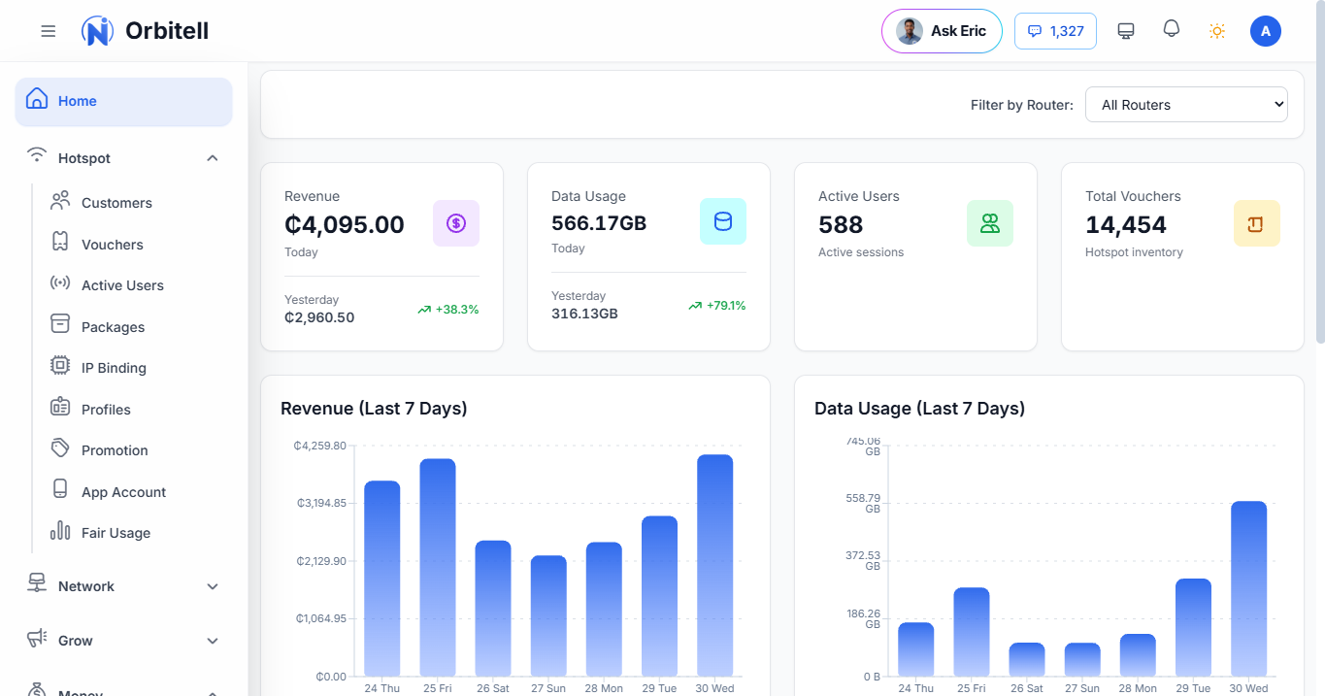
Task: Open the Ask Eric assistant
Action: click(942, 31)
